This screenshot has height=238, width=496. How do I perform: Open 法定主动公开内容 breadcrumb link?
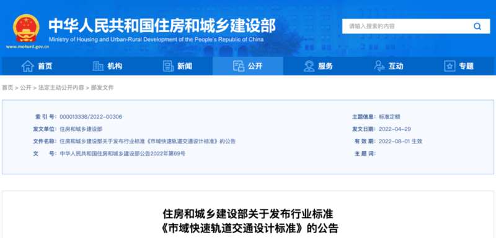[x=61, y=88]
